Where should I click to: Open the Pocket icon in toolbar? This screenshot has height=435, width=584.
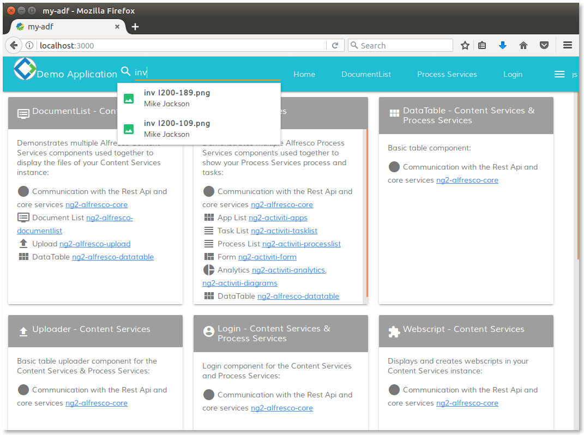[x=544, y=46]
